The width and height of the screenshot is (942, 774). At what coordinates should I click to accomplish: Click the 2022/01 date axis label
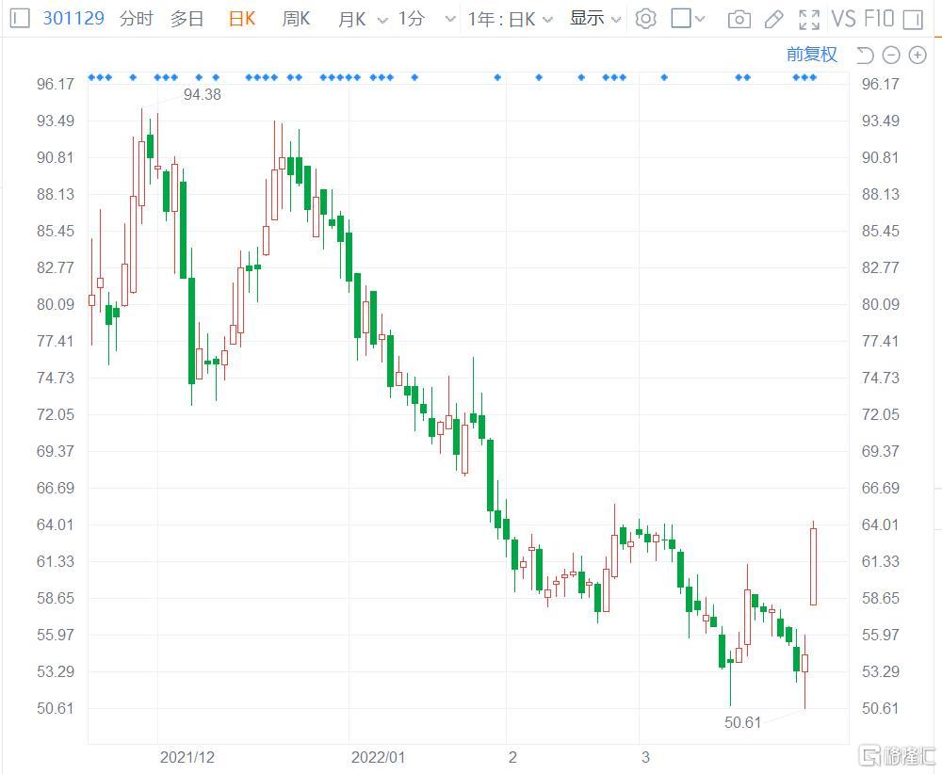click(379, 757)
